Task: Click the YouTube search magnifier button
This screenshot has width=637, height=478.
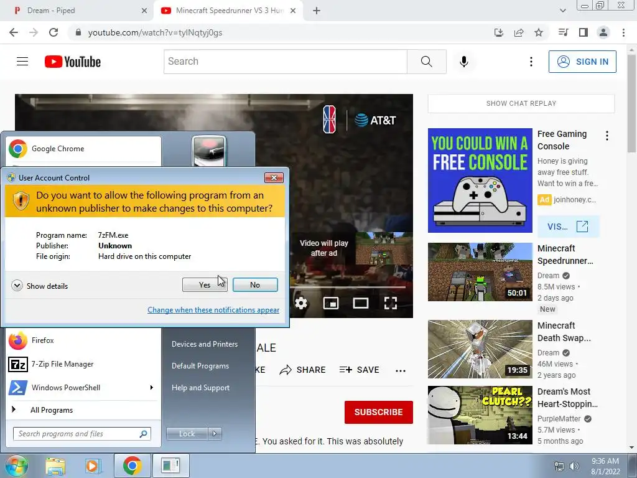Action: pyautogui.click(x=427, y=62)
